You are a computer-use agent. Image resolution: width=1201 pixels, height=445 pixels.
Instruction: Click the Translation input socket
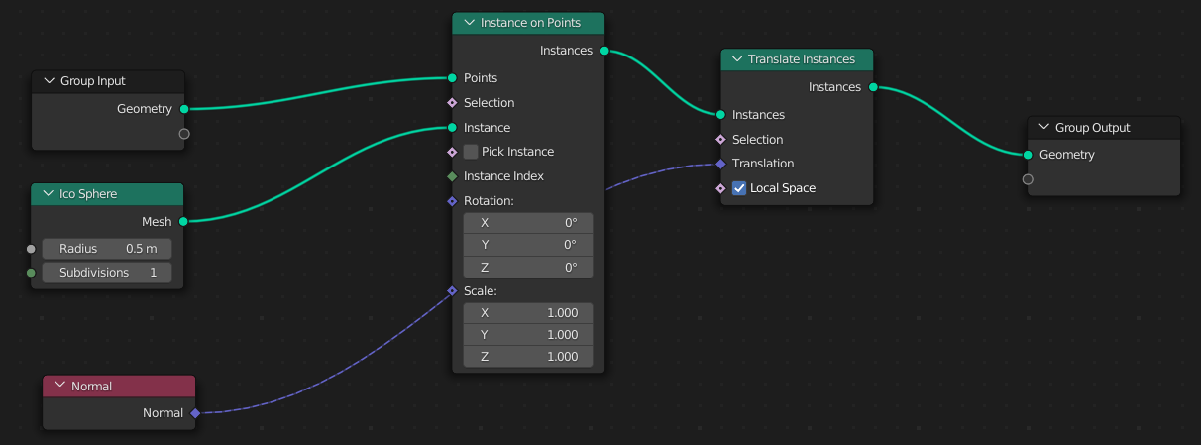[x=720, y=164]
